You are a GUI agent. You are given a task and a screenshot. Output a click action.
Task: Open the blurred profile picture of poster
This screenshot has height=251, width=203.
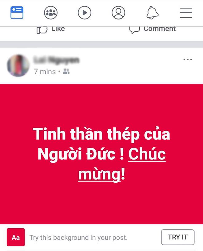click(x=18, y=66)
